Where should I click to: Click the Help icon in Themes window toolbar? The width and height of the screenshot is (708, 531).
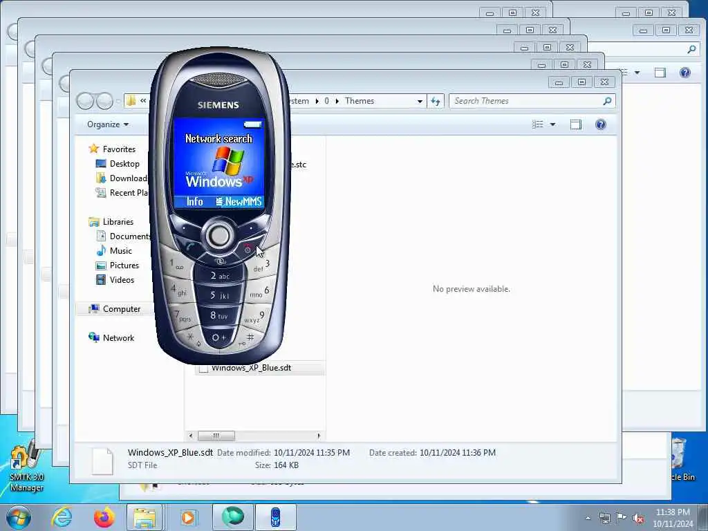pos(601,124)
